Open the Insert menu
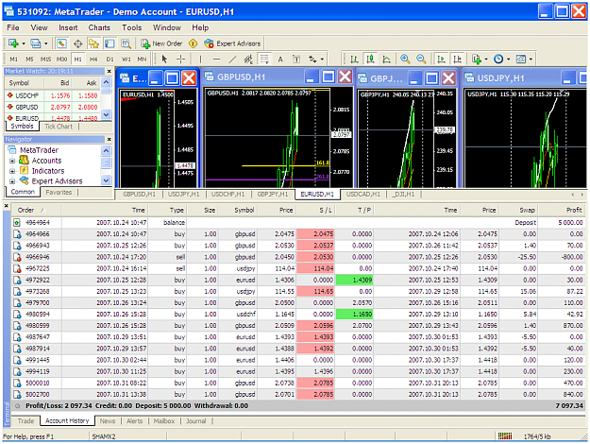Image resolution: width=590 pixels, height=444 pixels. 68,27
